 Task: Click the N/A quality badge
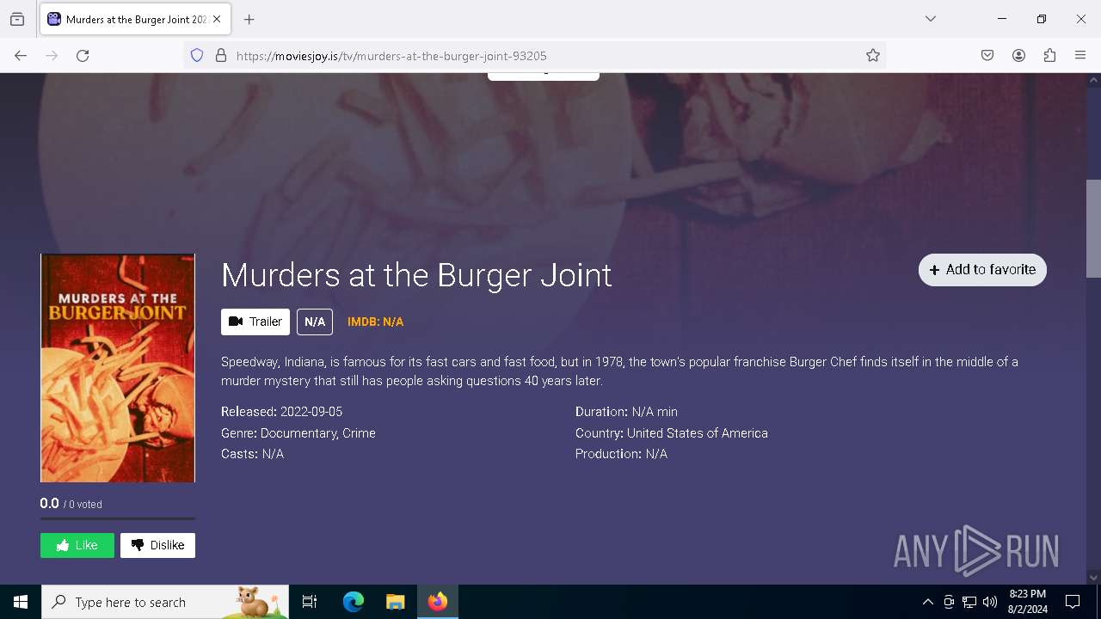pyautogui.click(x=315, y=322)
